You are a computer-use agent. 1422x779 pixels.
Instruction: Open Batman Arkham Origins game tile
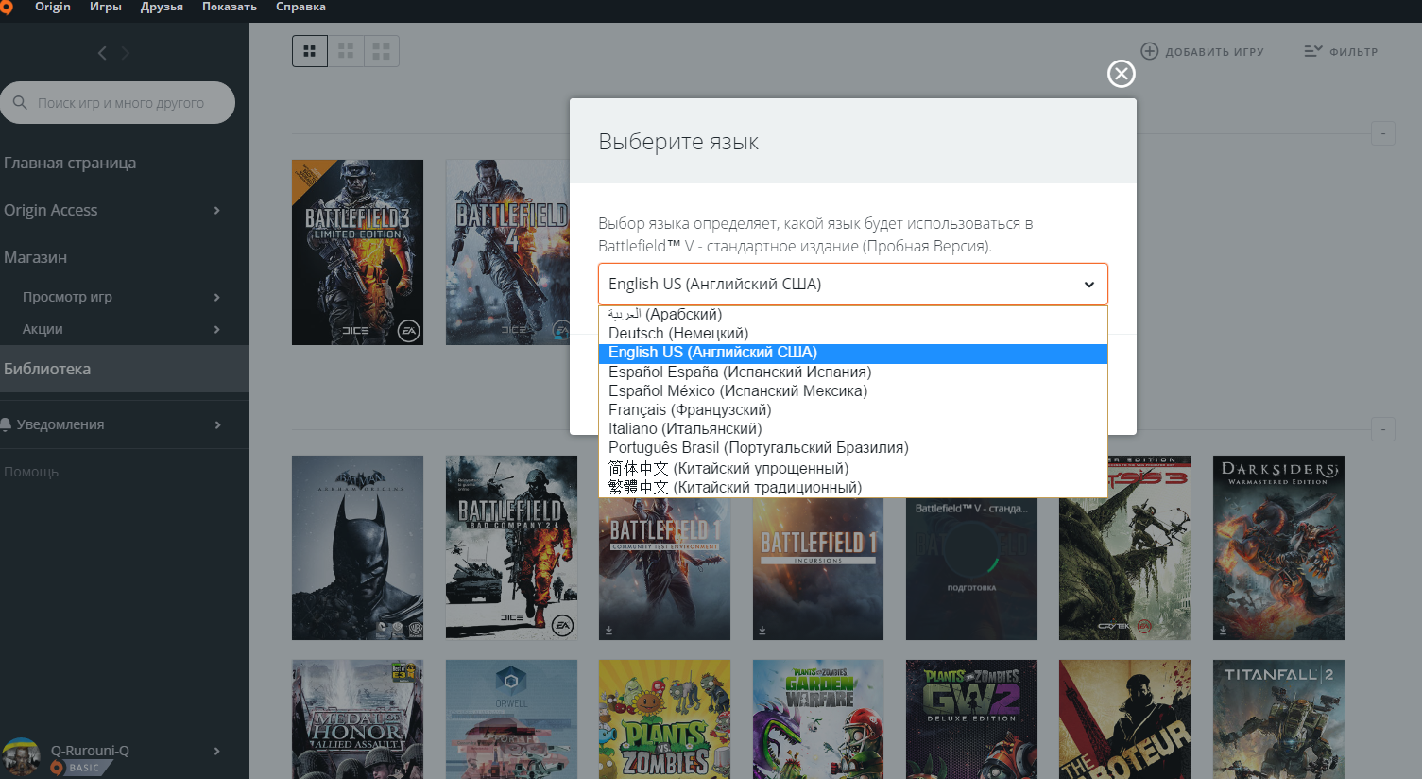click(x=357, y=548)
